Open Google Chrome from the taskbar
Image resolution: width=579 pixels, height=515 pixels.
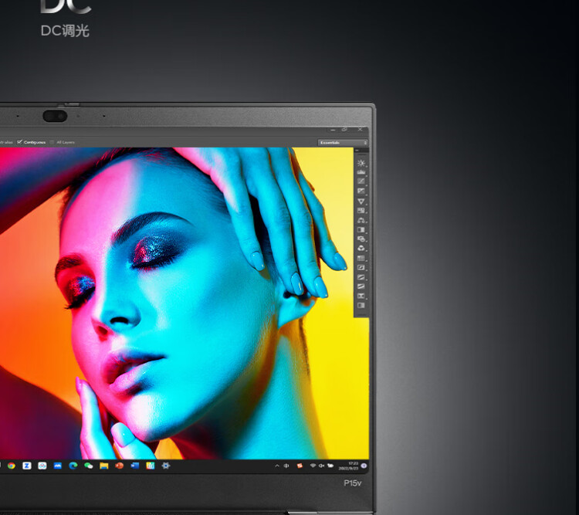coord(12,466)
